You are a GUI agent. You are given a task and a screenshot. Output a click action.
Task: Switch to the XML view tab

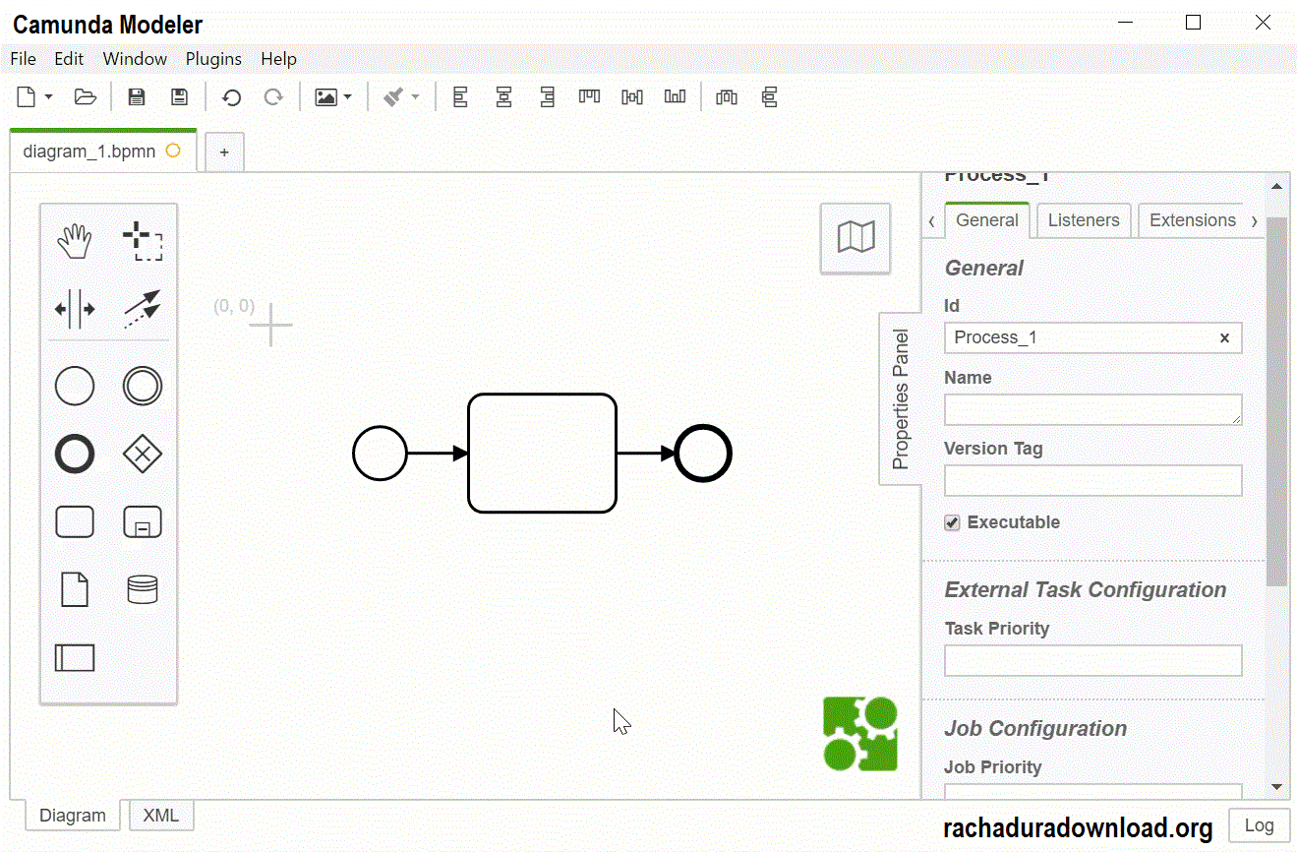point(161,815)
